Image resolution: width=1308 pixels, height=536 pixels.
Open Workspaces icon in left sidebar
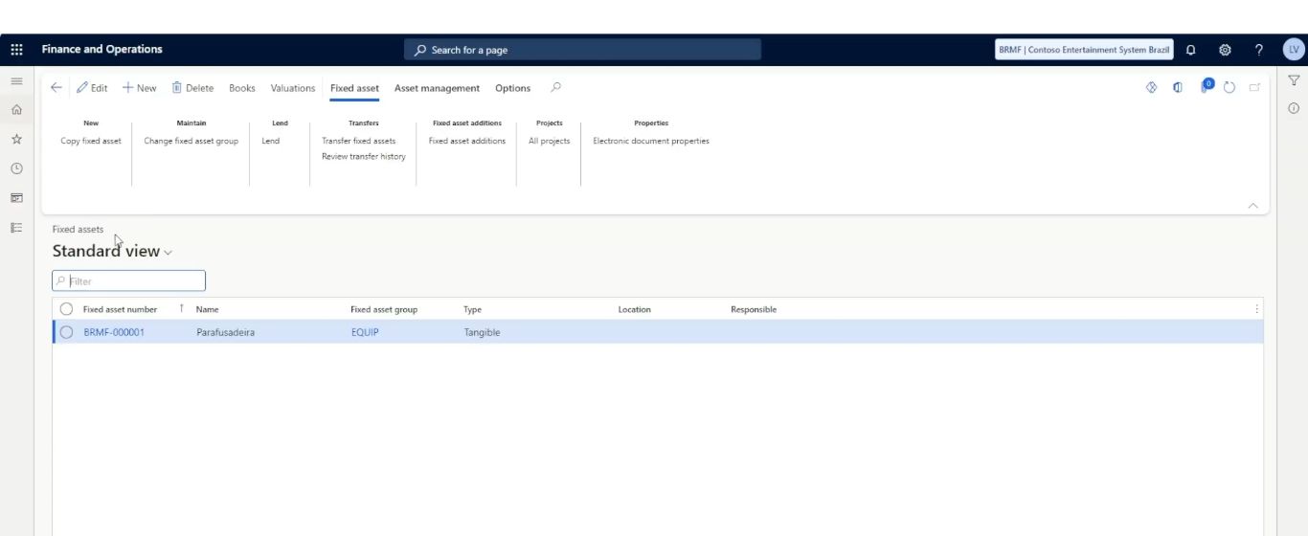tap(16, 198)
